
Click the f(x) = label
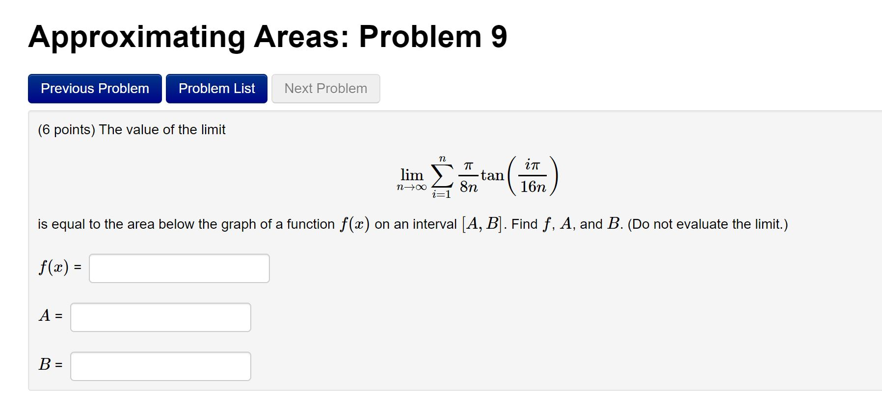(x=58, y=267)
